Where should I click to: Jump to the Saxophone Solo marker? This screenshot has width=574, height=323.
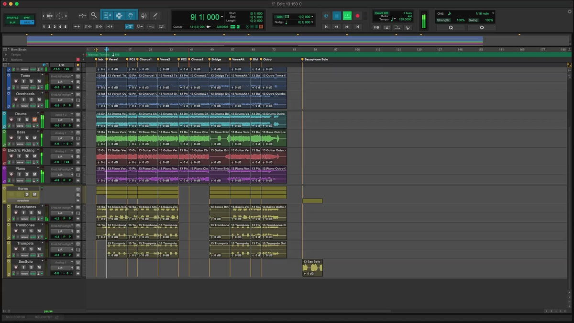click(302, 59)
